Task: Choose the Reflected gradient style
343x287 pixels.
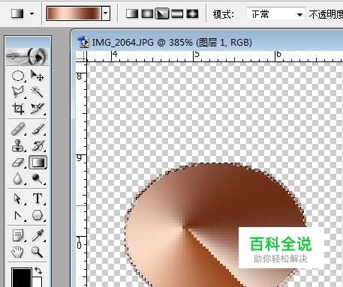Action: click(x=177, y=14)
